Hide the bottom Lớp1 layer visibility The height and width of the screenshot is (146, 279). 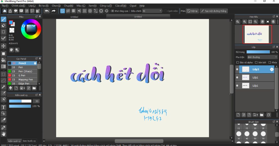[x=237, y=86]
